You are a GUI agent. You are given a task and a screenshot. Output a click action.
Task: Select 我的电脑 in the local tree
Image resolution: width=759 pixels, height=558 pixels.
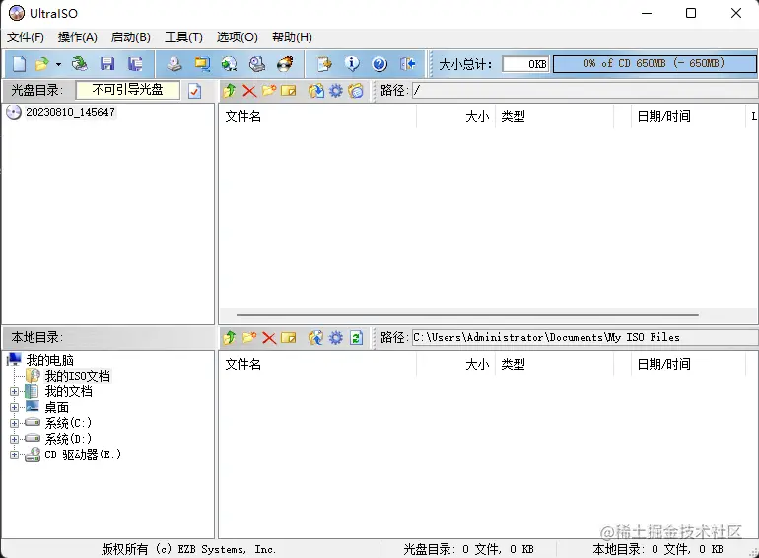tap(50, 360)
